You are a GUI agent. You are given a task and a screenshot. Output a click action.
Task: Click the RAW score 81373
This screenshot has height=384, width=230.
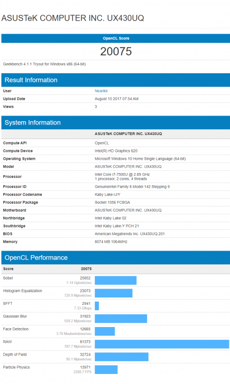(85, 342)
